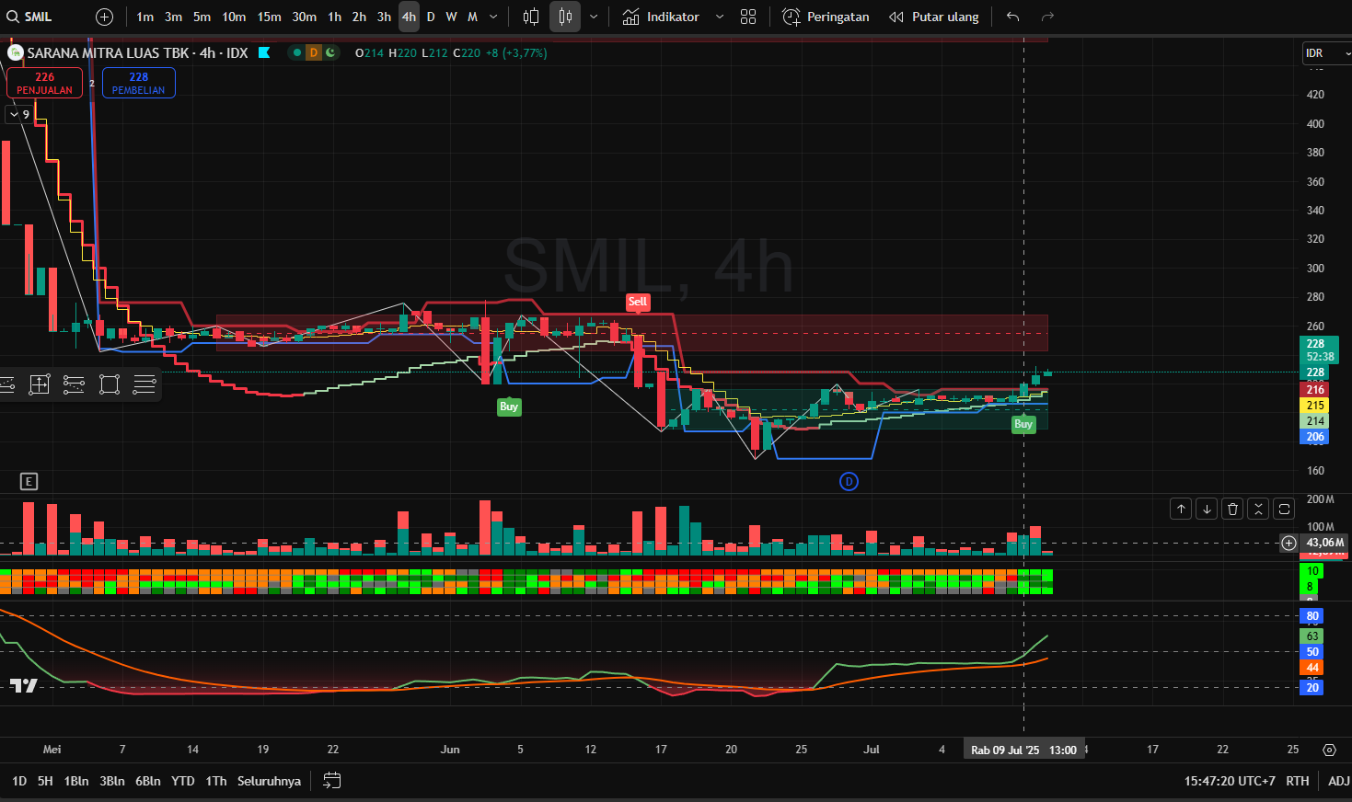This screenshot has width=1352, height=802.
Task: Toggle the bar replay 'Putar ulang' mode
Action: coord(934,17)
